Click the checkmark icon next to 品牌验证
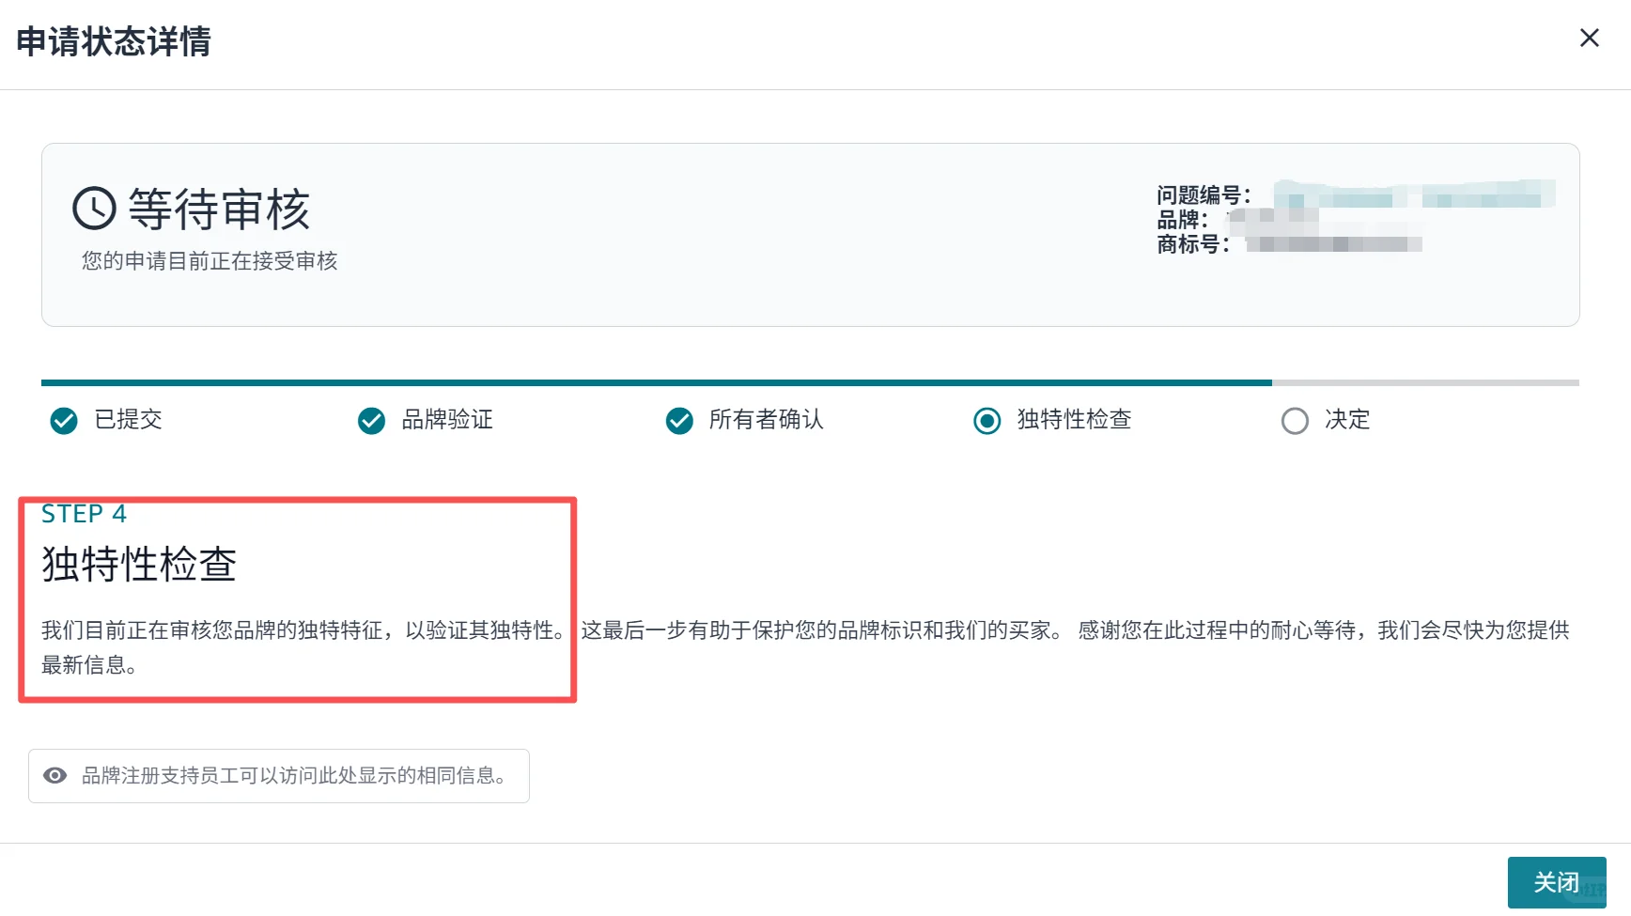 click(x=371, y=421)
